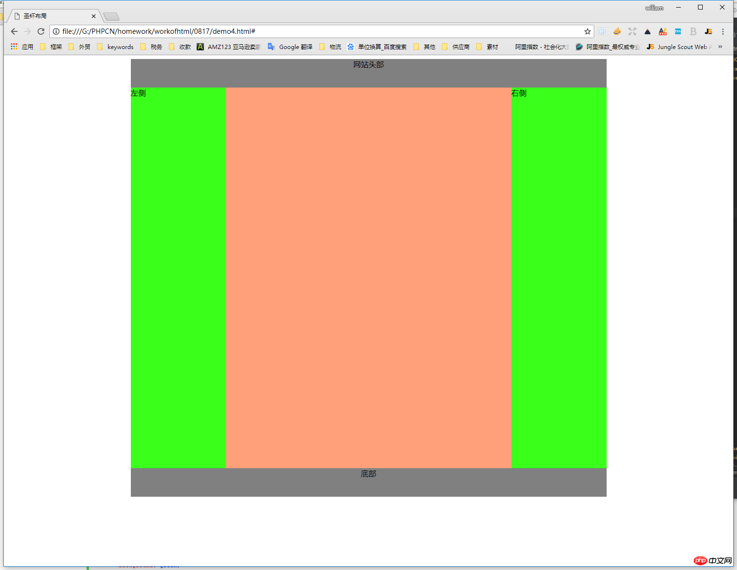Open the Jungle Scout Web bookmark
The image size is (737, 570).
click(x=679, y=47)
